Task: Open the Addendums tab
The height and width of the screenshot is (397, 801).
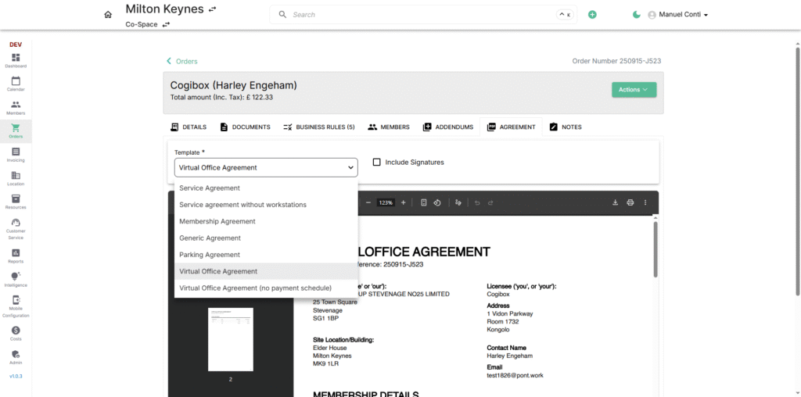Action: click(x=447, y=127)
